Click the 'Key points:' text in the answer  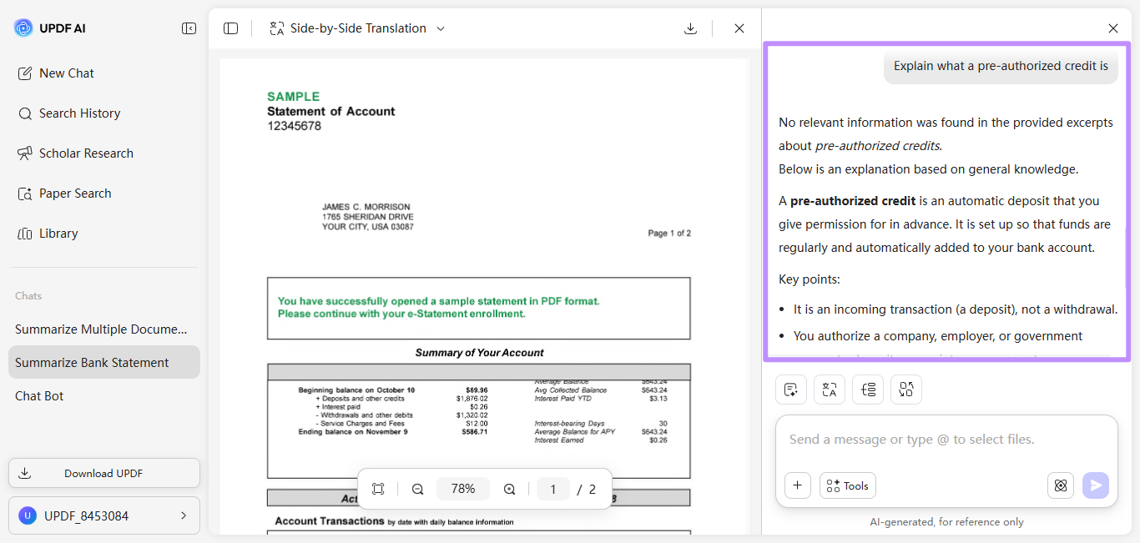pyautogui.click(x=810, y=279)
